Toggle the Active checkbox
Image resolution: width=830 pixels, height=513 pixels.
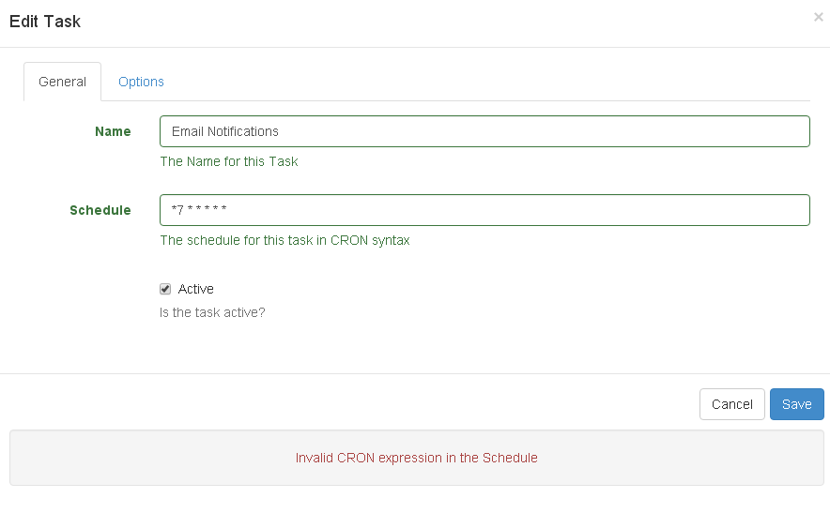(165, 289)
